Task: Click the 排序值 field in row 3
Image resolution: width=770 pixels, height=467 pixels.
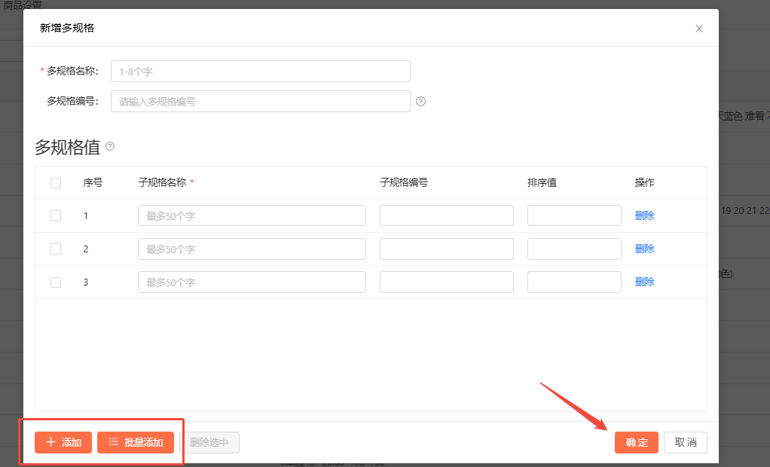Action: (574, 282)
